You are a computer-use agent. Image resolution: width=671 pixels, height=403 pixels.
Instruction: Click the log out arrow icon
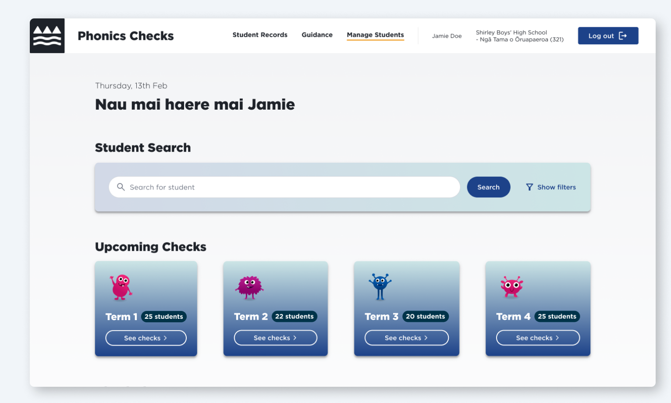pos(623,36)
